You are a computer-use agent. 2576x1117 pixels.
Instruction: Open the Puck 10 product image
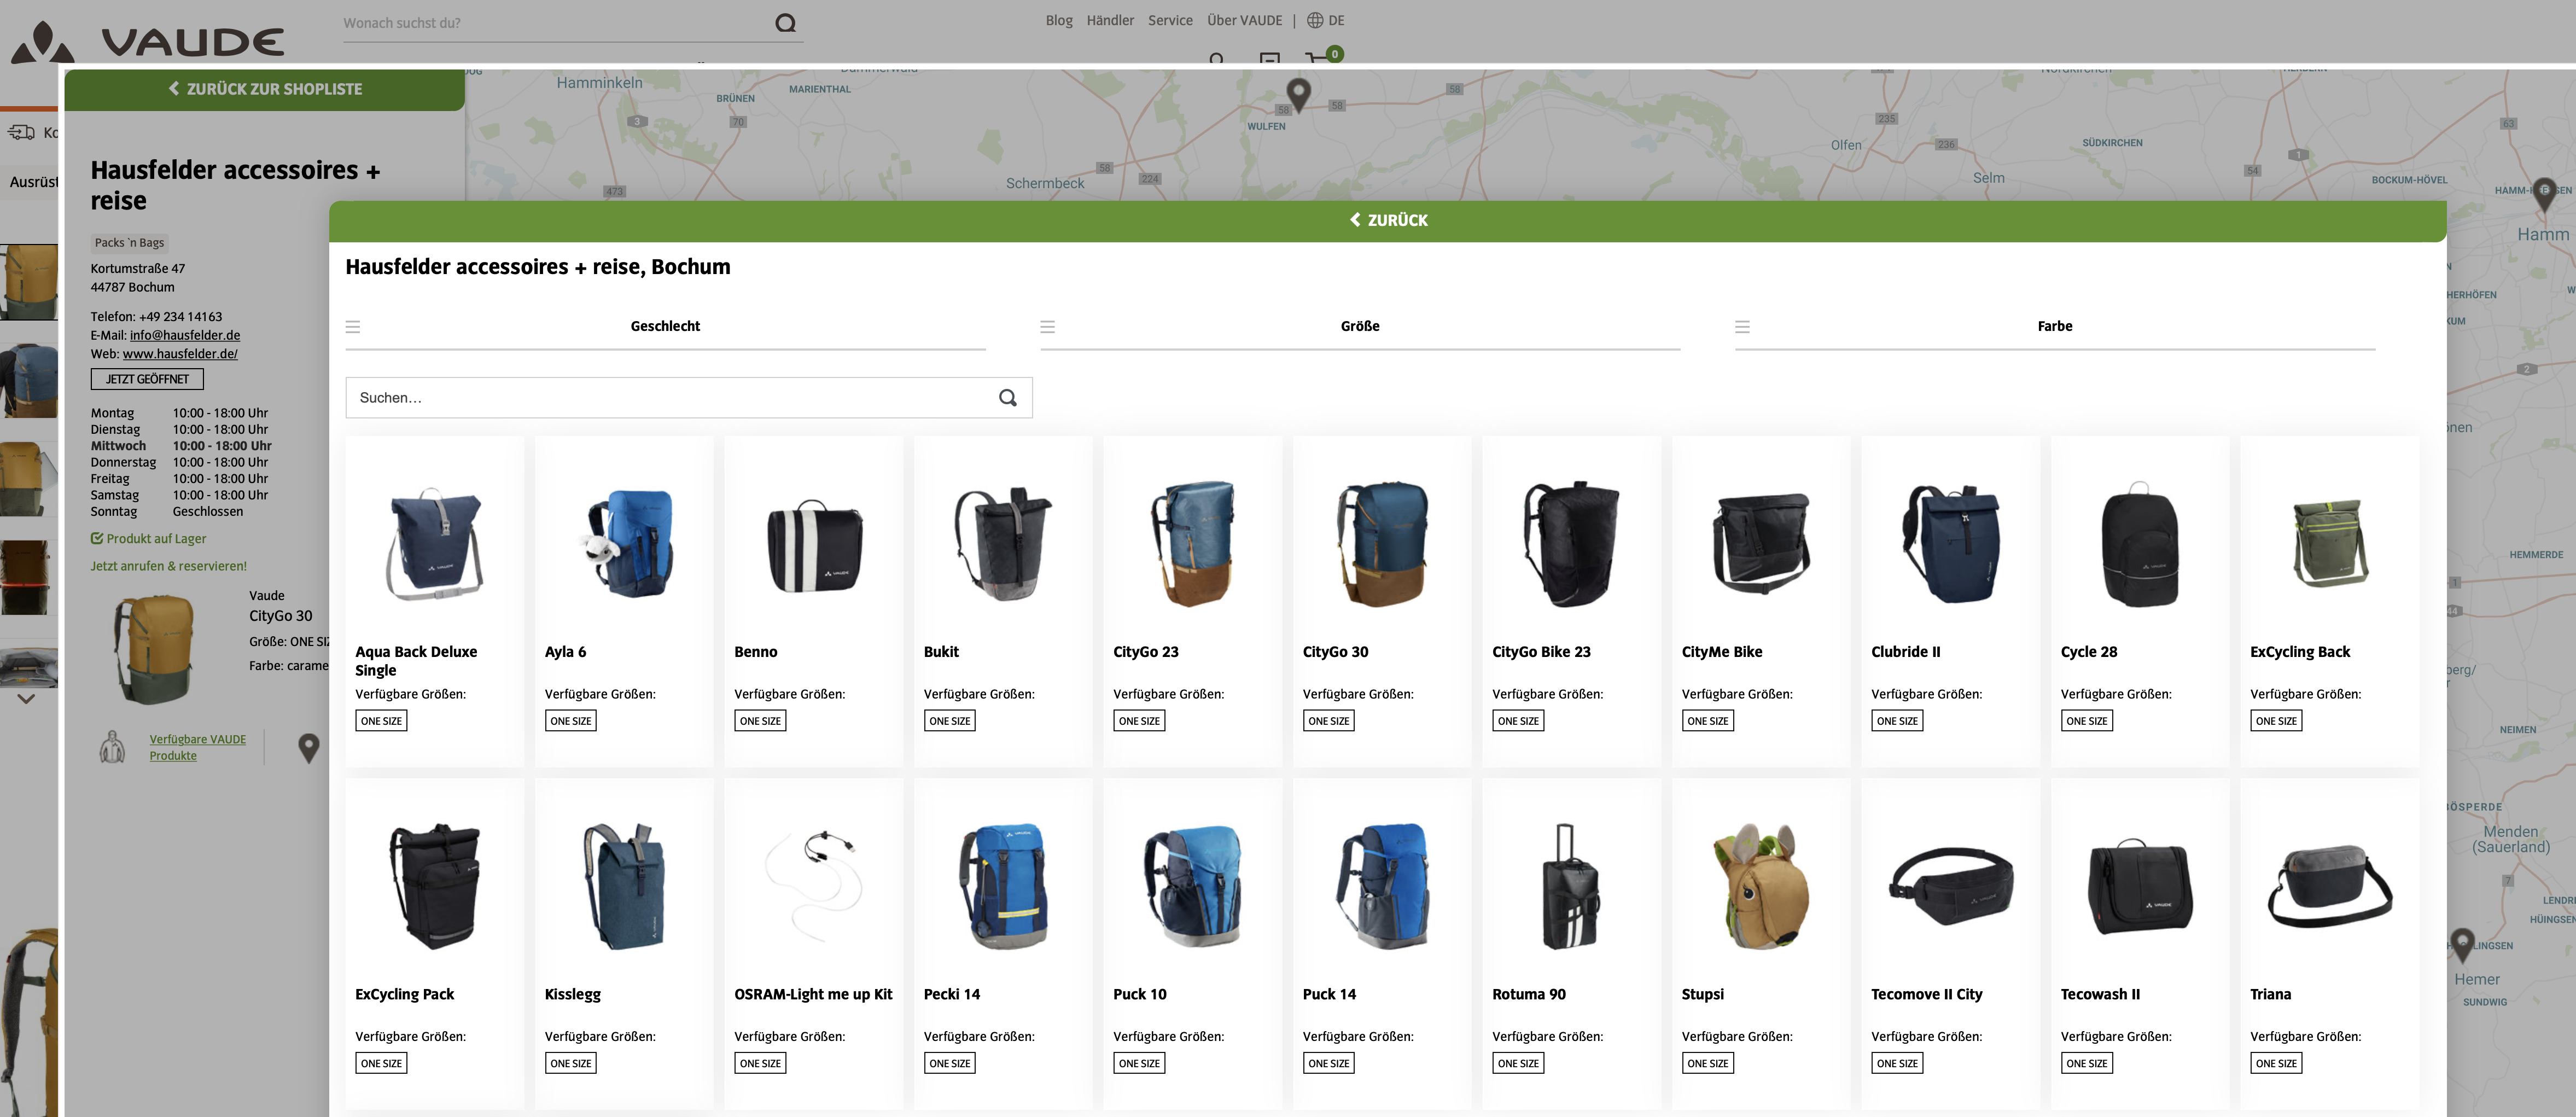click(x=1192, y=886)
